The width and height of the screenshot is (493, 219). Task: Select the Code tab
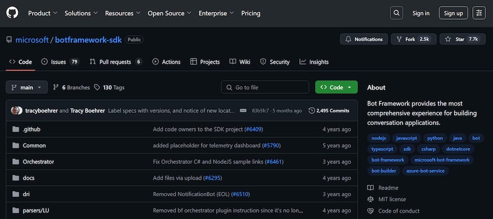point(20,62)
